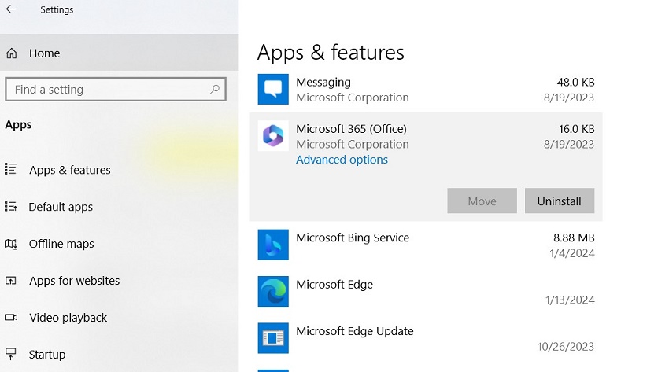Click the Apps & features page heading
Viewport: 669px width, 372px height.
pos(331,53)
